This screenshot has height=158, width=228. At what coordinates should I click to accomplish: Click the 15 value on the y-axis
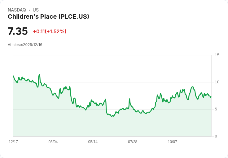217,55
